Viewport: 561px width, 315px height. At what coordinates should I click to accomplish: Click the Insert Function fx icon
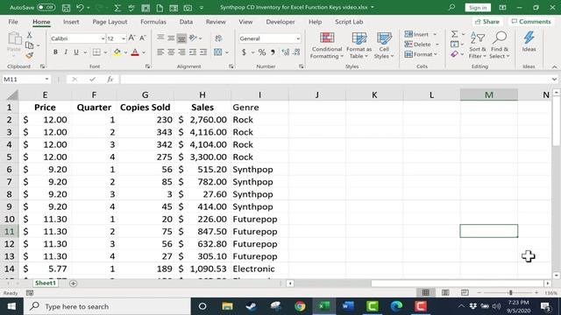click(x=110, y=80)
